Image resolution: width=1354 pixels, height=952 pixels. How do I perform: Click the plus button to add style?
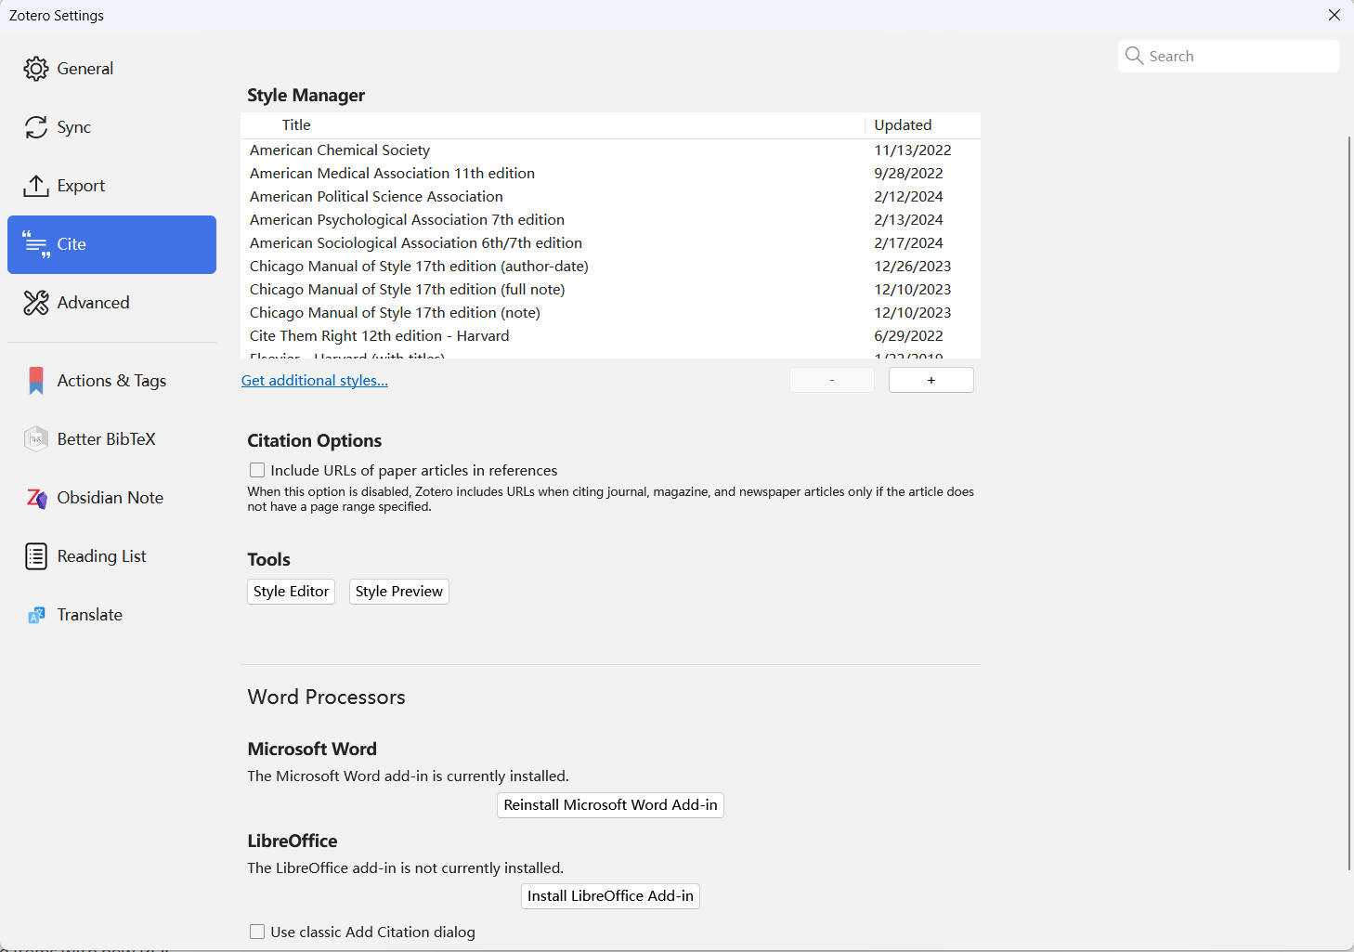coord(931,380)
